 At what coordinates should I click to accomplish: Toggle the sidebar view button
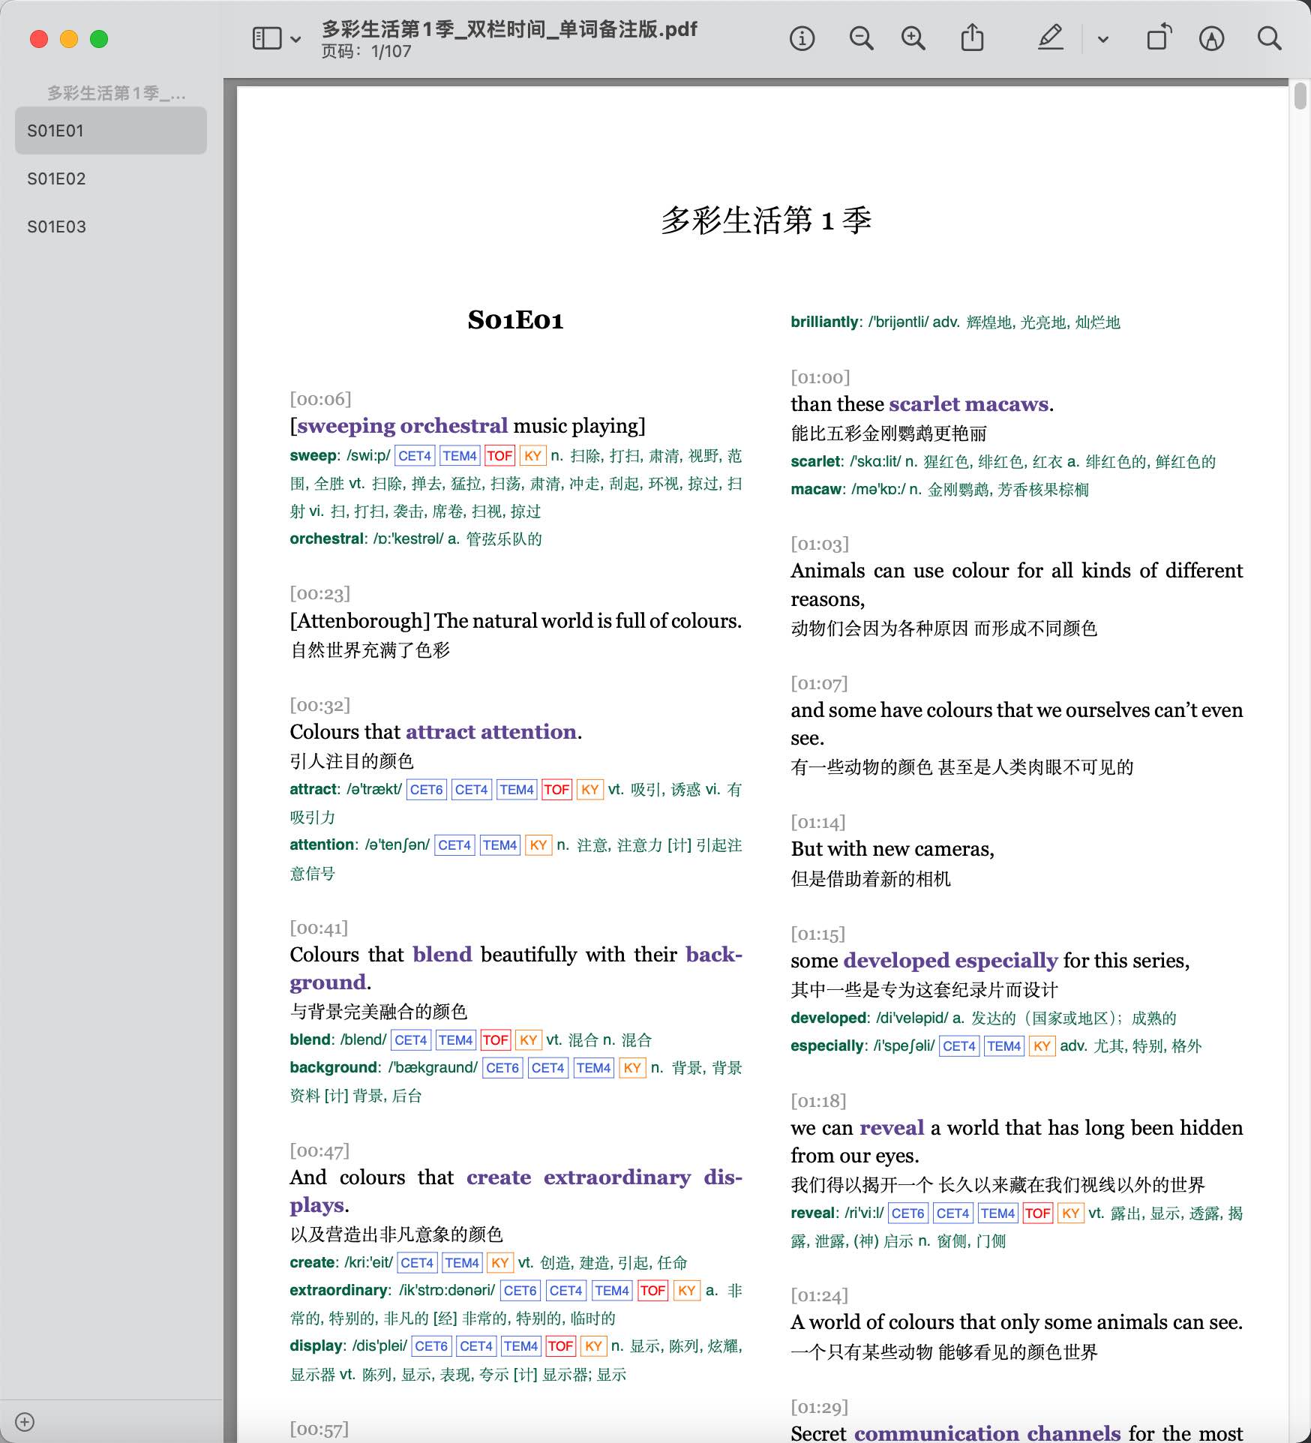click(x=267, y=38)
